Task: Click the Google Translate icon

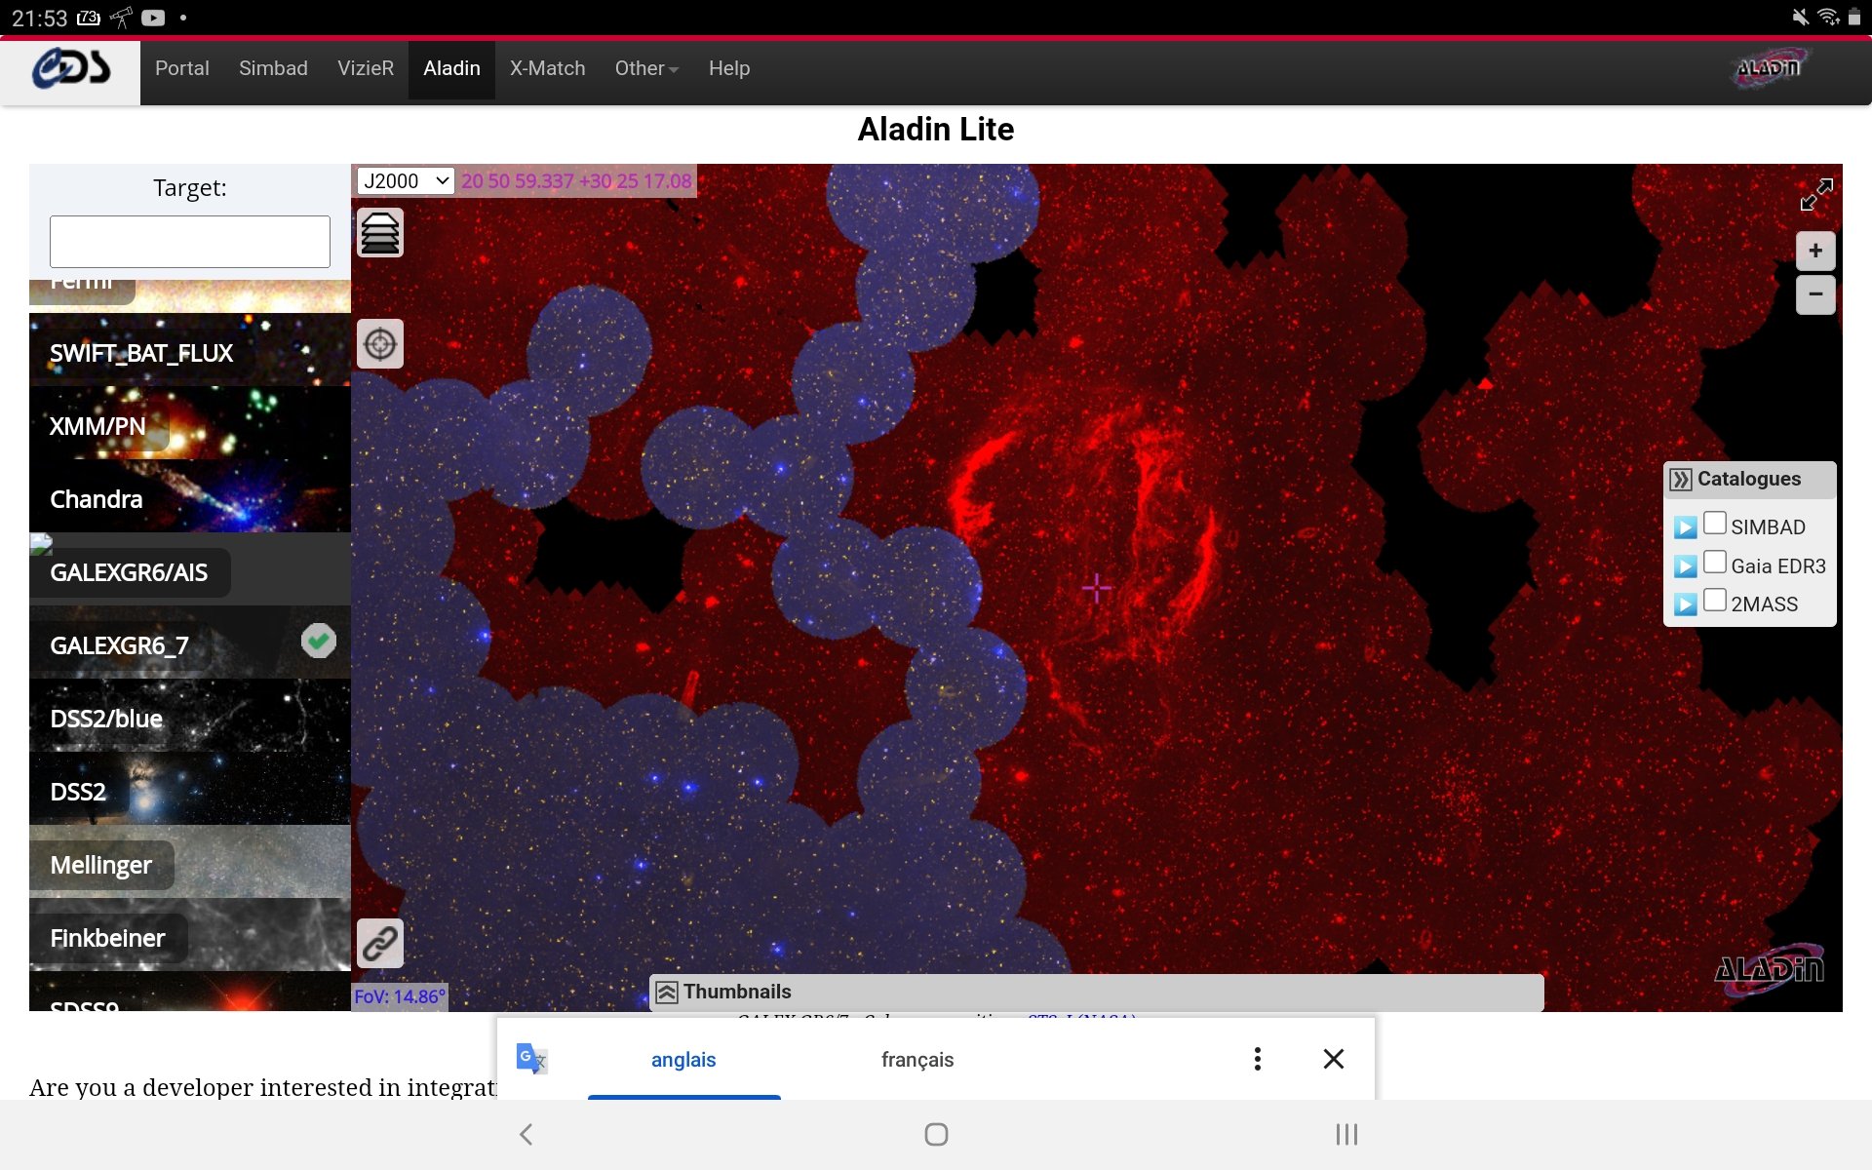Action: pyautogui.click(x=531, y=1059)
